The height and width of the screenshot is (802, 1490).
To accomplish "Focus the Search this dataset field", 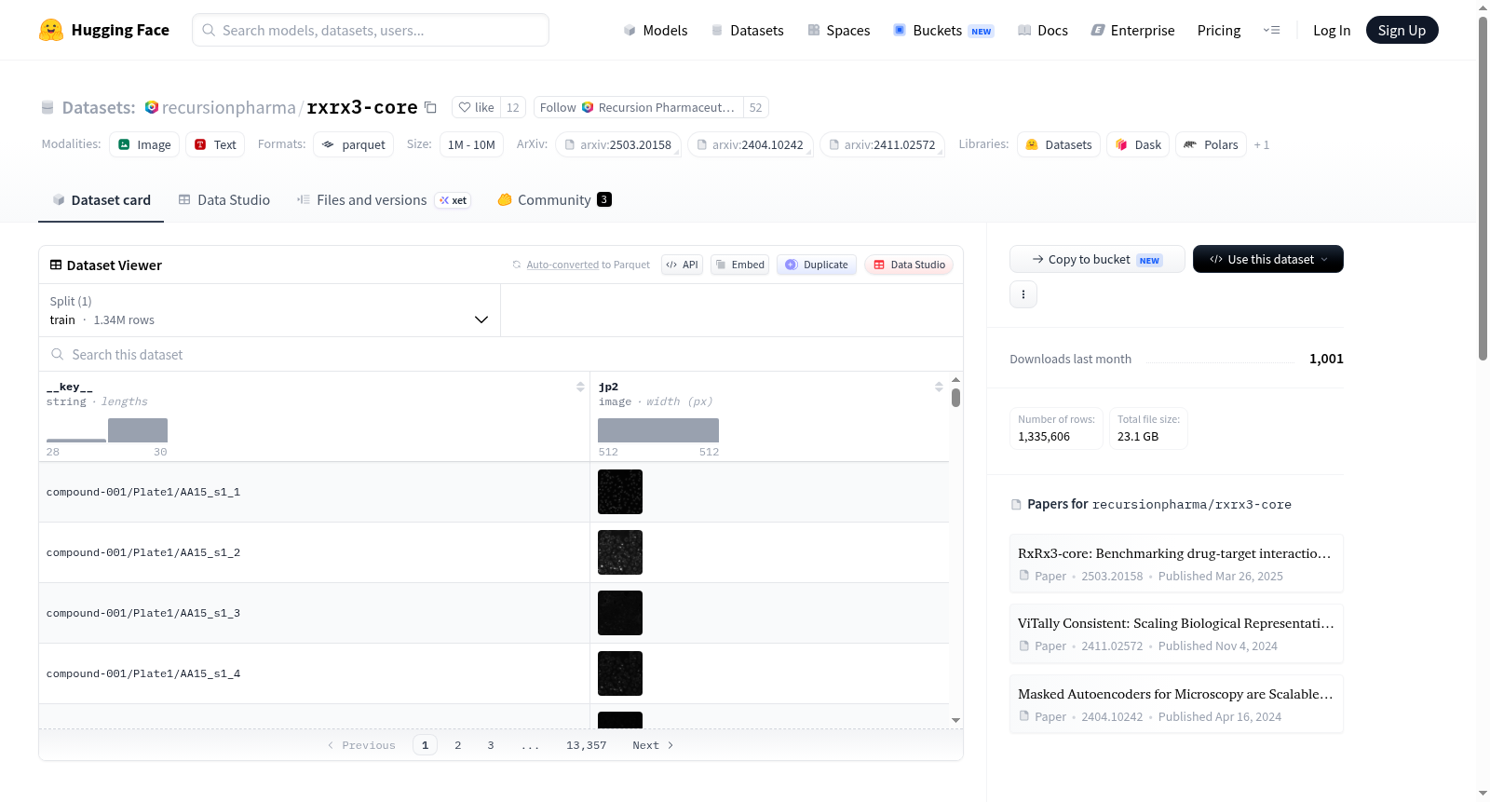I will click(501, 354).
